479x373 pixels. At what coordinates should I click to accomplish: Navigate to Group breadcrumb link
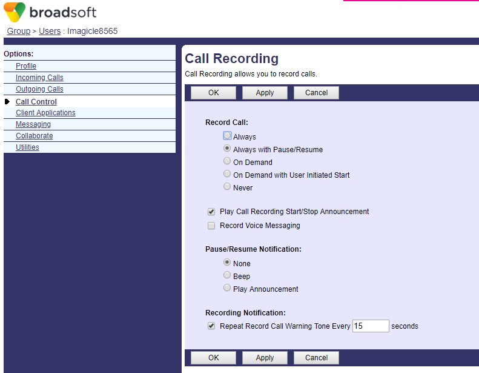19,31
